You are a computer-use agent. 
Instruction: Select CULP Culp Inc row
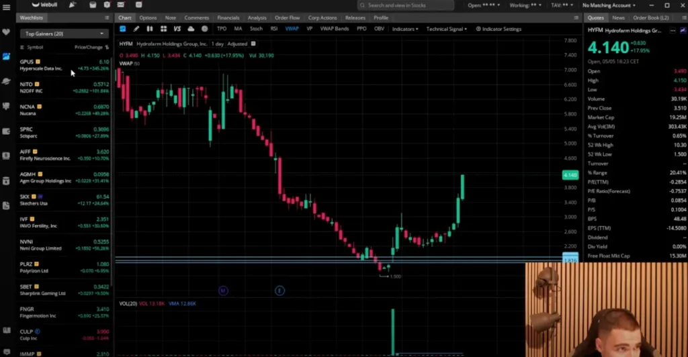(x=64, y=335)
